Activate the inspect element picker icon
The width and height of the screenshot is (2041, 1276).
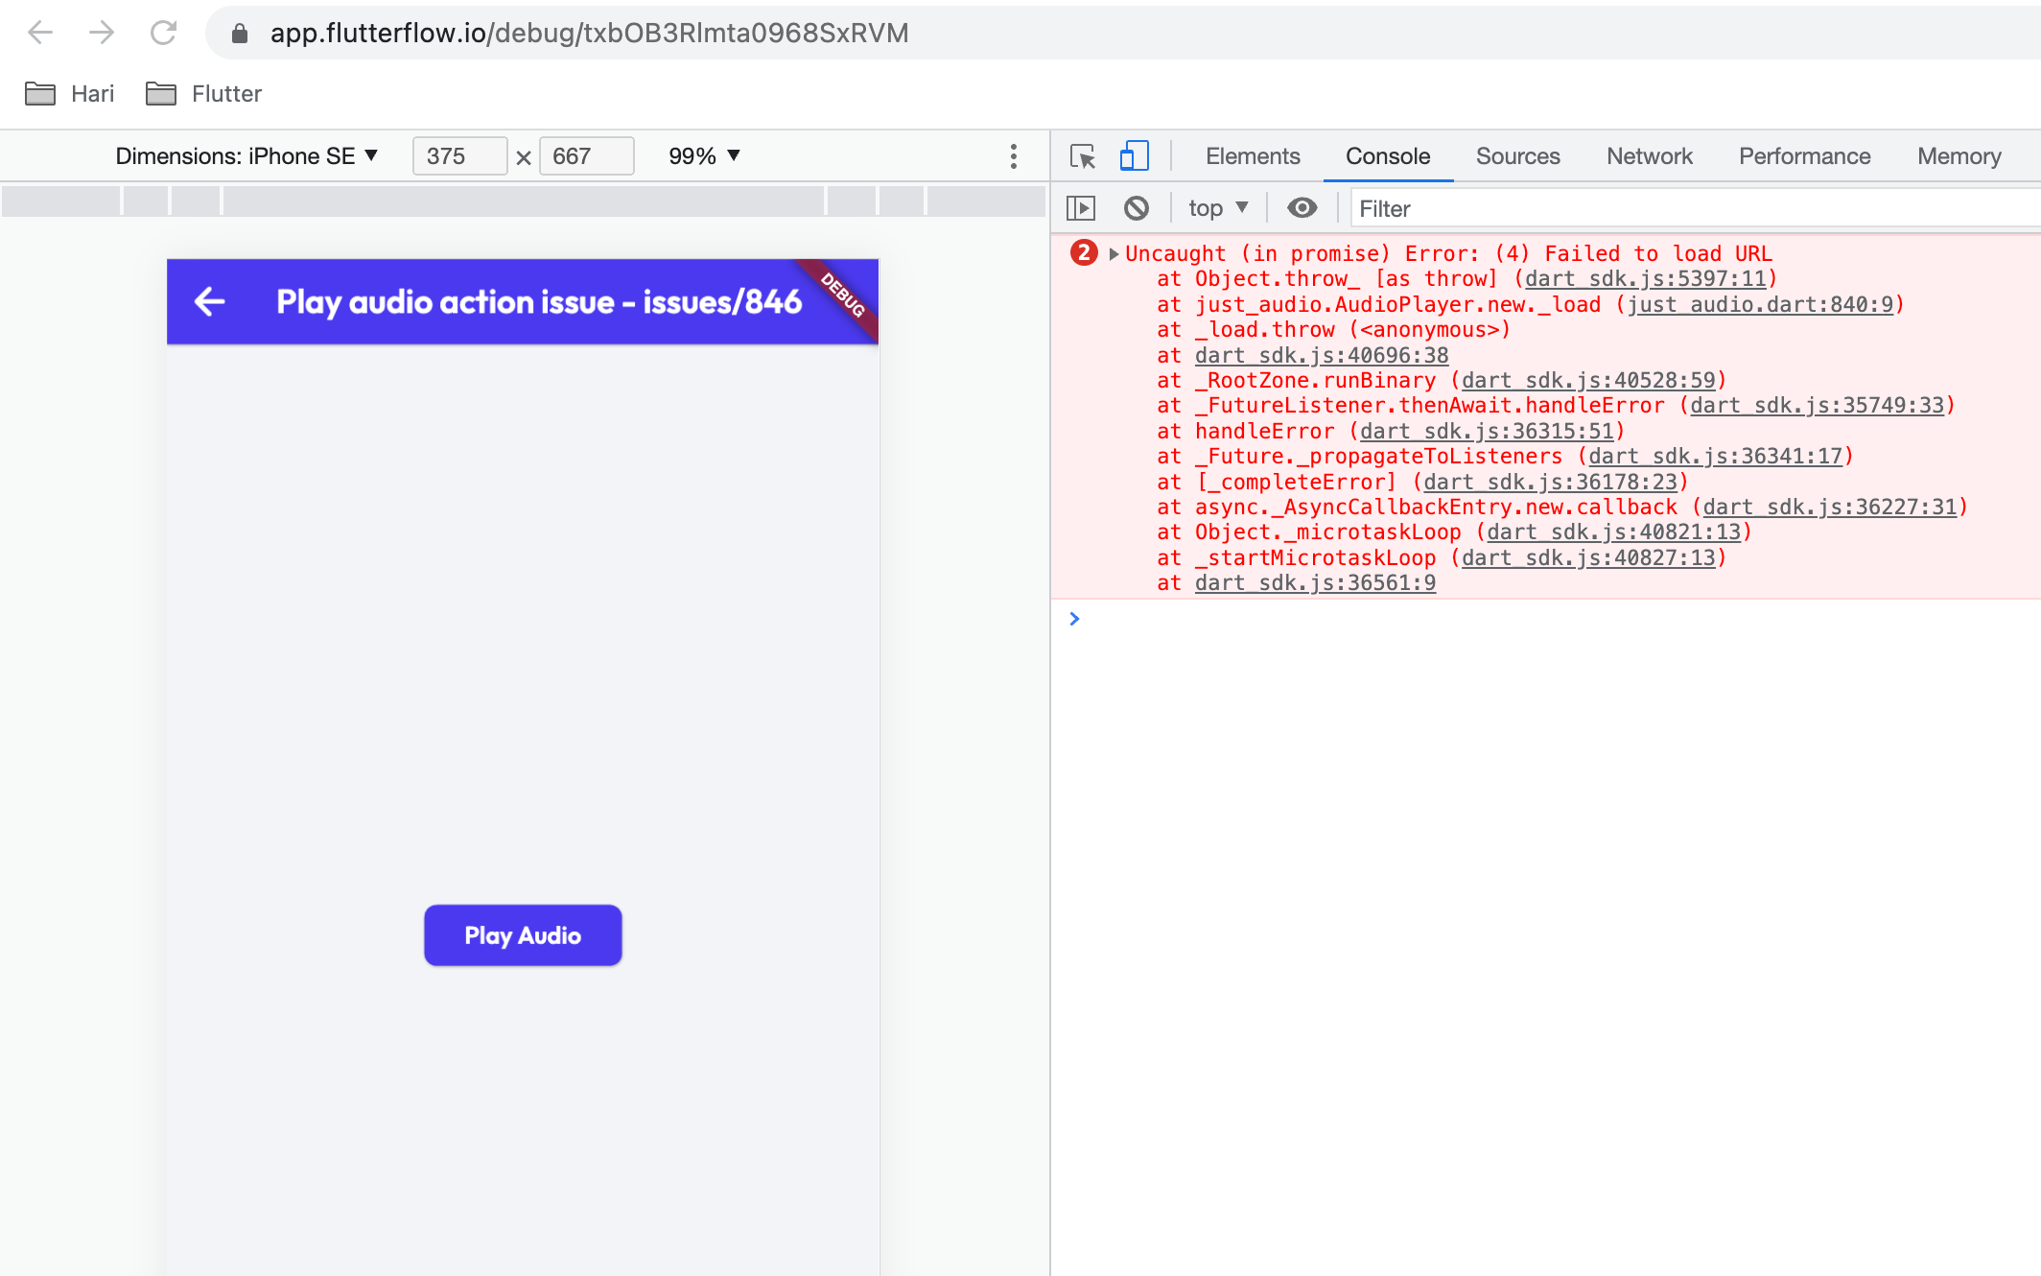[1083, 156]
